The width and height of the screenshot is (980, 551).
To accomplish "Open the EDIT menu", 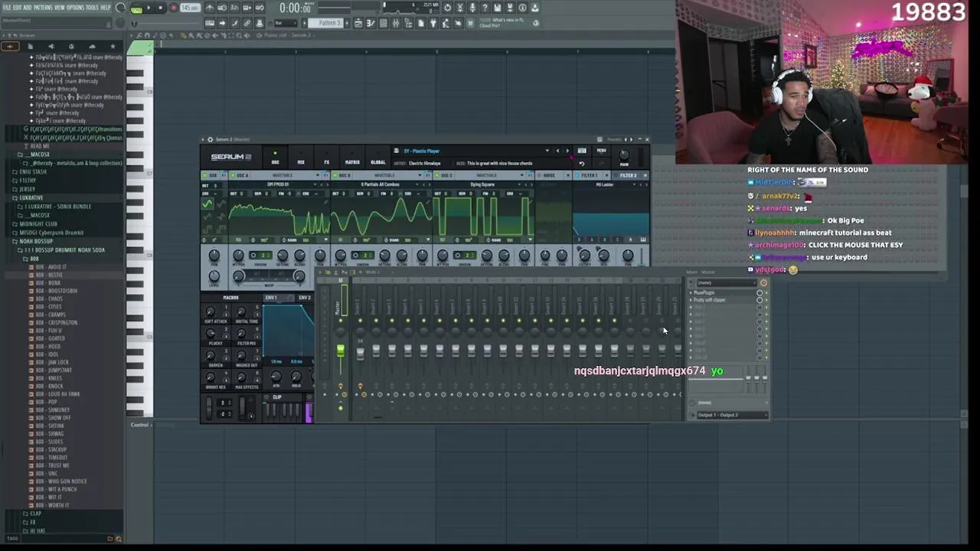I will pyautogui.click(x=17, y=8).
